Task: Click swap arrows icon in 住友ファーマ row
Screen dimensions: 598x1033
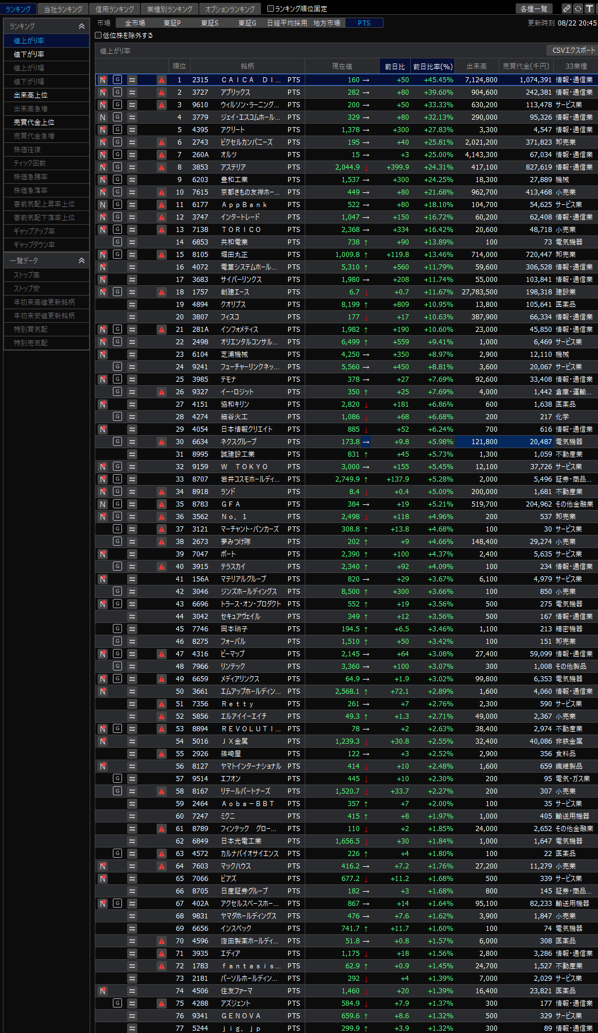Action: coord(132,991)
